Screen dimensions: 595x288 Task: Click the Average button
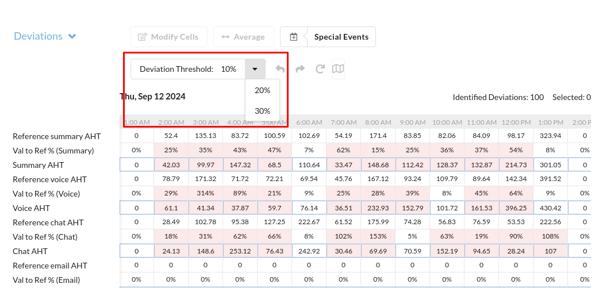coord(243,37)
